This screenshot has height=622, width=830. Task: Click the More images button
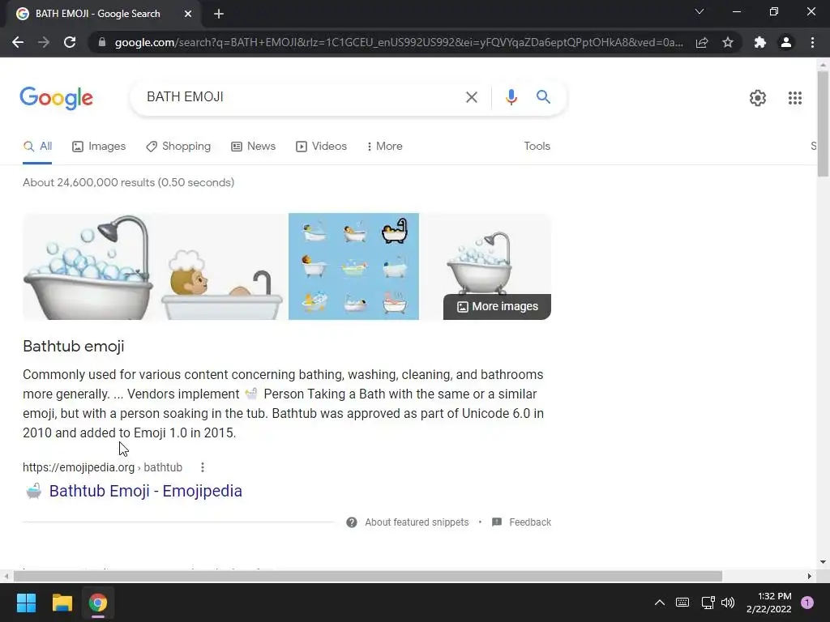point(497,307)
